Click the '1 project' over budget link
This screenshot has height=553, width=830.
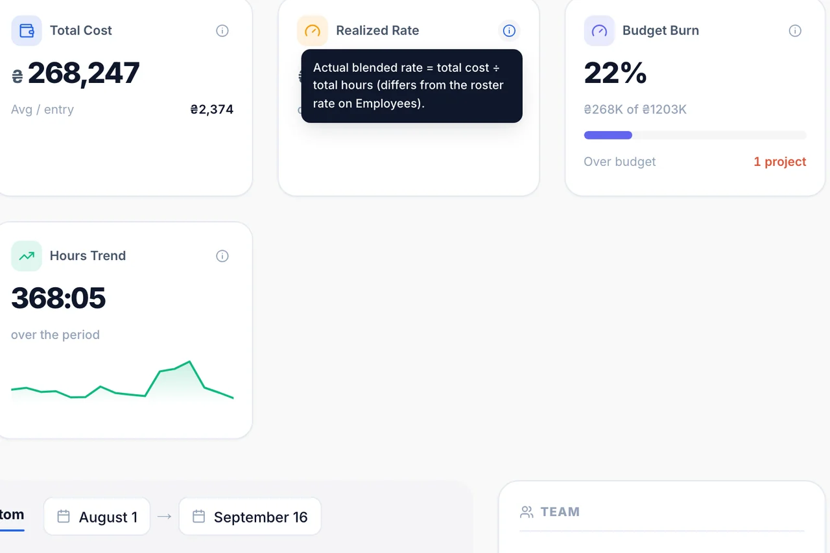point(780,161)
